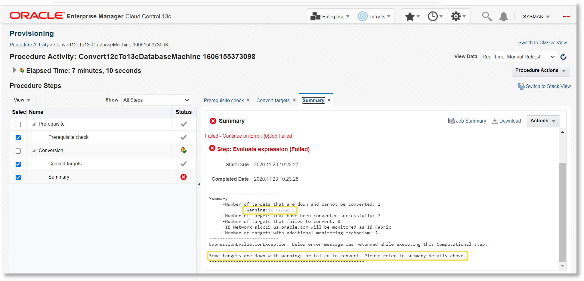Uncheck the Summary step checkbox

tap(18, 177)
